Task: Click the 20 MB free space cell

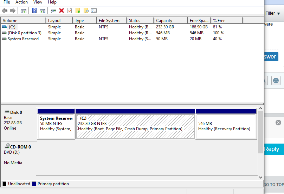Action: [x=195, y=39]
